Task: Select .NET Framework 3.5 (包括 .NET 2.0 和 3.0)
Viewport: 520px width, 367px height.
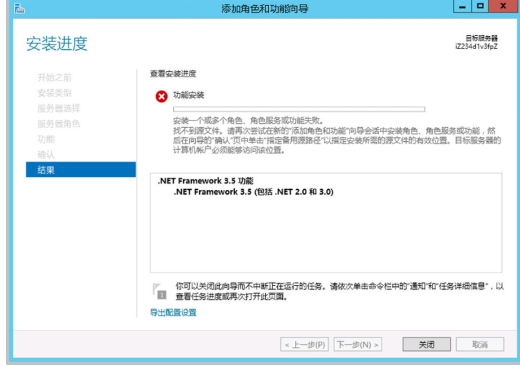Action: click(x=253, y=192)
